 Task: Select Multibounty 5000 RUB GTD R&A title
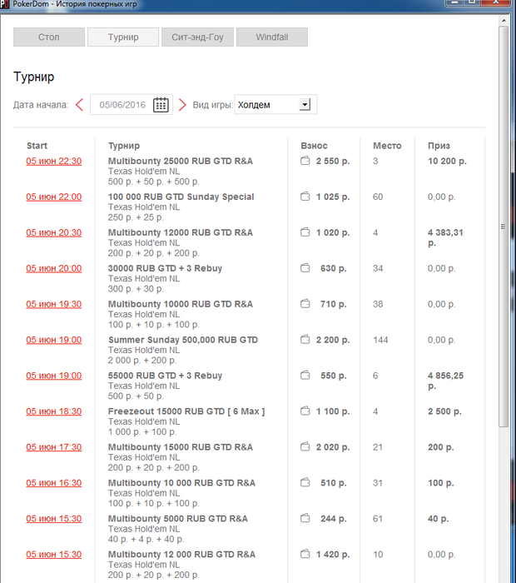(x=178, y=518)
